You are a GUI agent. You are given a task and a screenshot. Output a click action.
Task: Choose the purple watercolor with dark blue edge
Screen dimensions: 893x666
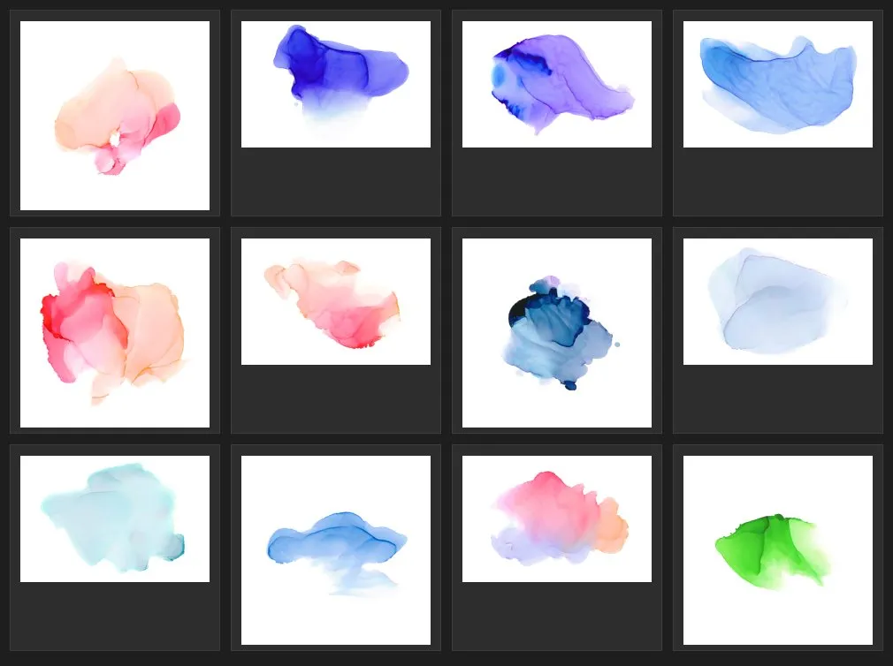(x=557, y=84)
